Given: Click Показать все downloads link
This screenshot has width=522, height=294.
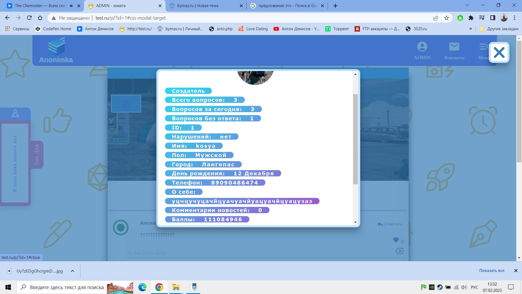Looking at the screenshot, I should 492,271.
